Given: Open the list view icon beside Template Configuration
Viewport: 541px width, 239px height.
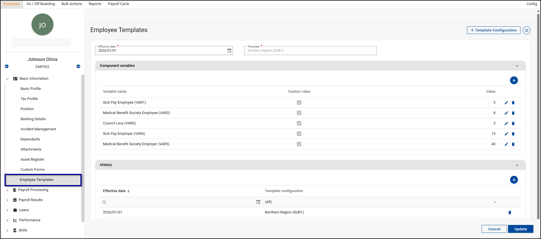Looking at the screenshot, I should pos(526,30).
